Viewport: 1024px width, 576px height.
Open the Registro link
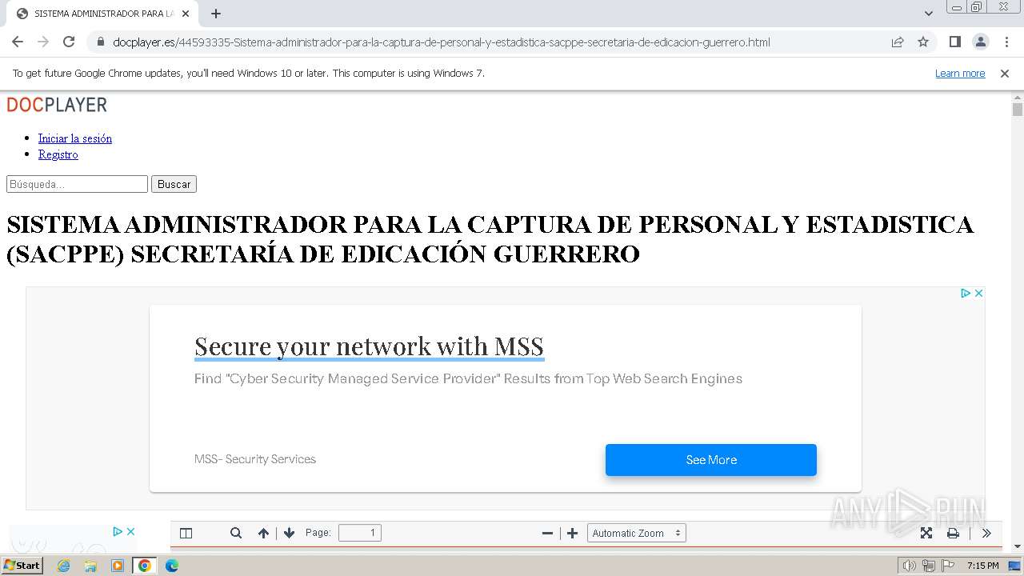[58, 154]
